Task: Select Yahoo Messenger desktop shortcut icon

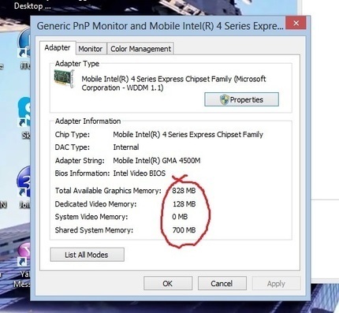Action: point(24,254)
